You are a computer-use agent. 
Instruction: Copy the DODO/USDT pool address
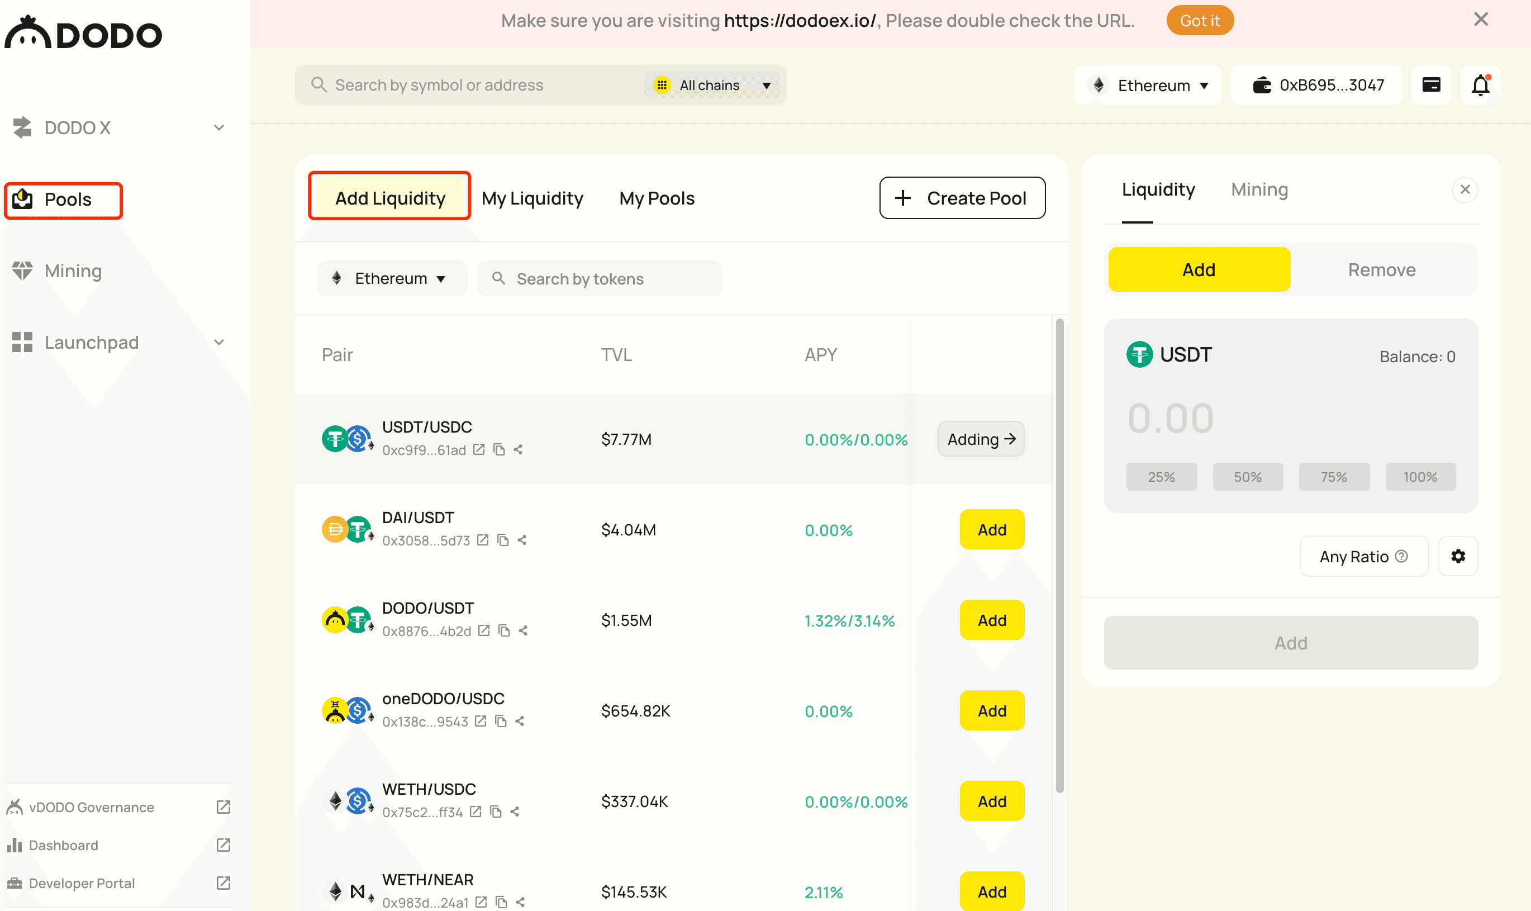[505, 630]
